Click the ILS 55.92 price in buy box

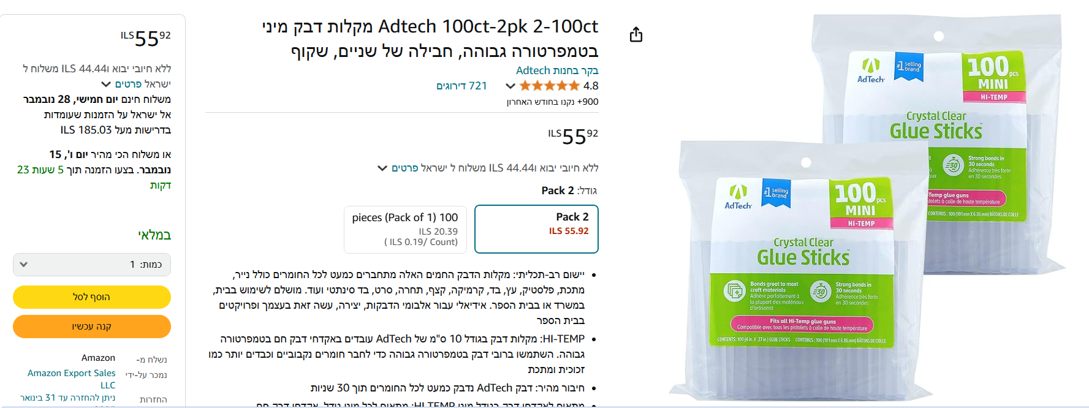pyautogui.click(x=146, y=38)
